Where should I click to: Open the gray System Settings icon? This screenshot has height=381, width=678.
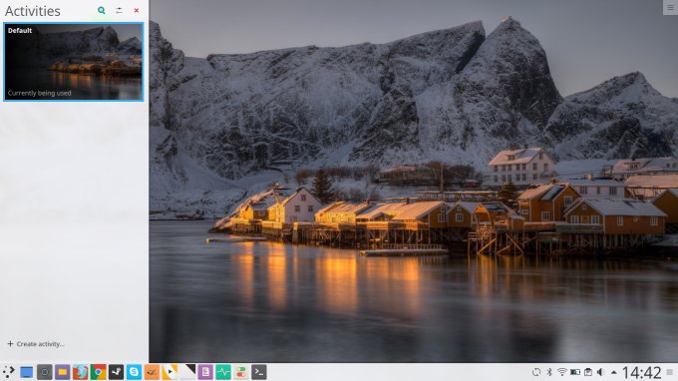pos(45,372)
